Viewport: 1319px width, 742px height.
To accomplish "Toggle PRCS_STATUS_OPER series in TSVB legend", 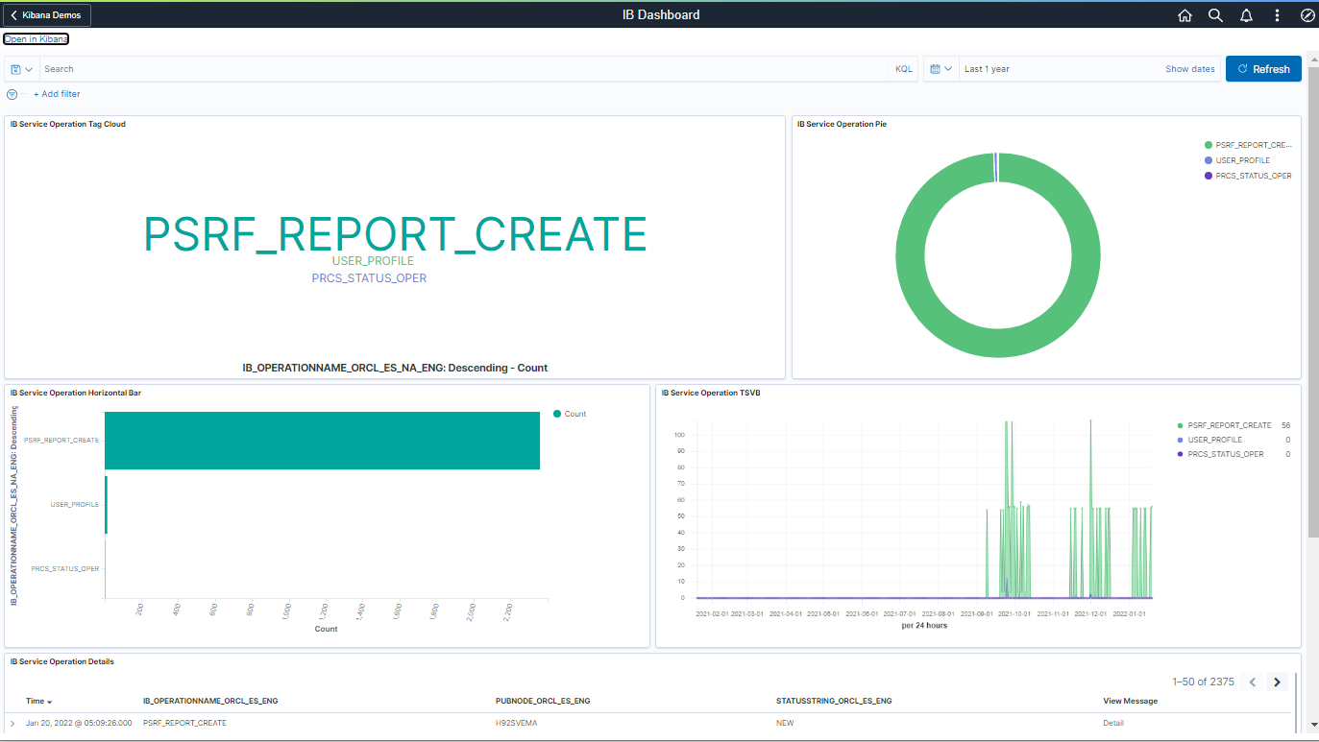I will pyautogui.click(x=1225, y=454).
